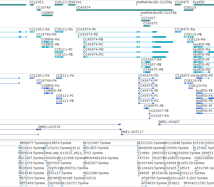The height and width of the screenshot is (187, 214).
Task: Click protein label Fps85D-PD
Action: pyautogui.click(x=204, y=76)
